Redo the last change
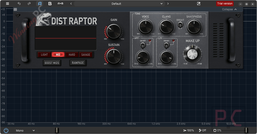The image size is (257, 134). [x=29, y=4]
